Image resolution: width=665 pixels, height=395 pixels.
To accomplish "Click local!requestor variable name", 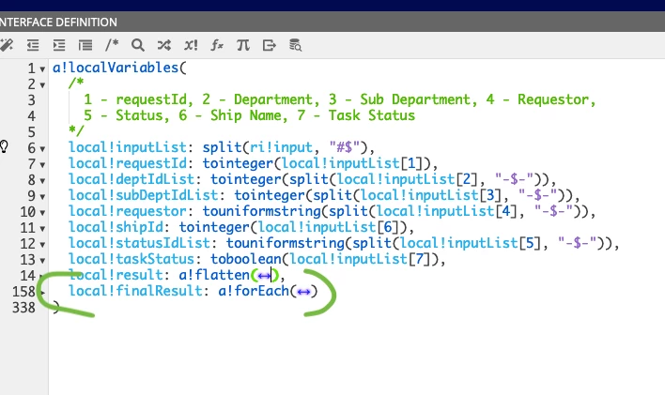I will [128, 211].
